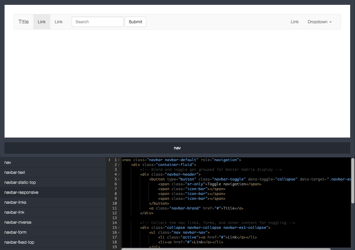Select the active Link item in navbar
This screenshot has height=250, width=355.
[x=41, y=22]
